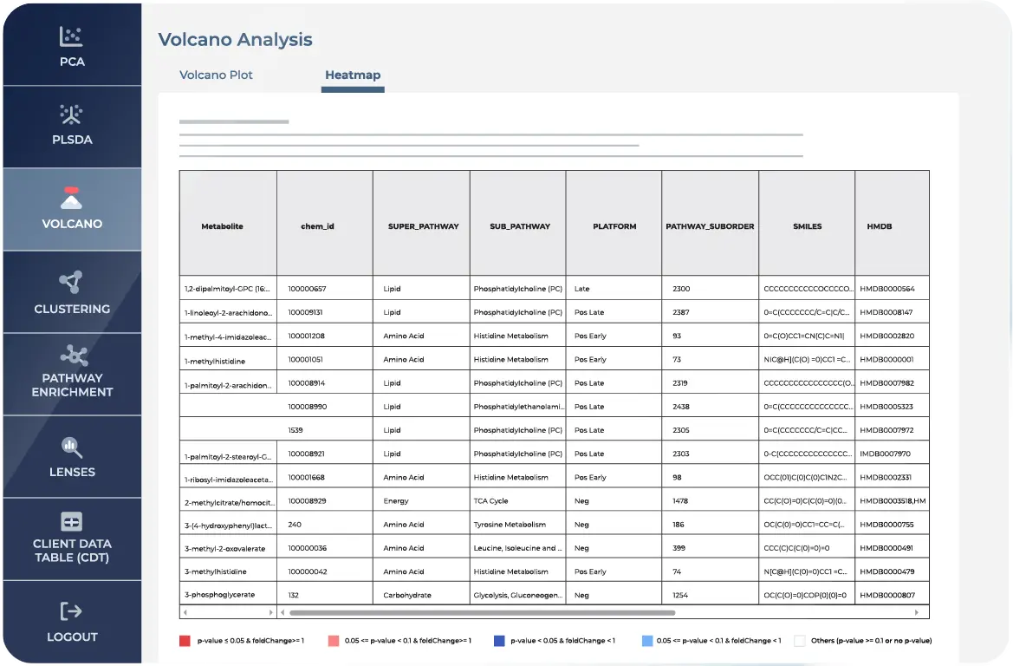The image size is (1013, 666).
Task: Select the 3-methyl-2-oxovalerate cell
Action: pyautogui.click(x=228, y=547)
